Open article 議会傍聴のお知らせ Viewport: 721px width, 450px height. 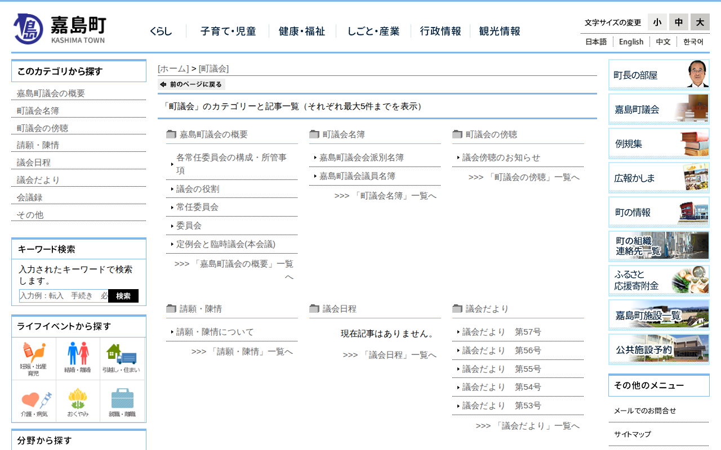click(501, 157)
